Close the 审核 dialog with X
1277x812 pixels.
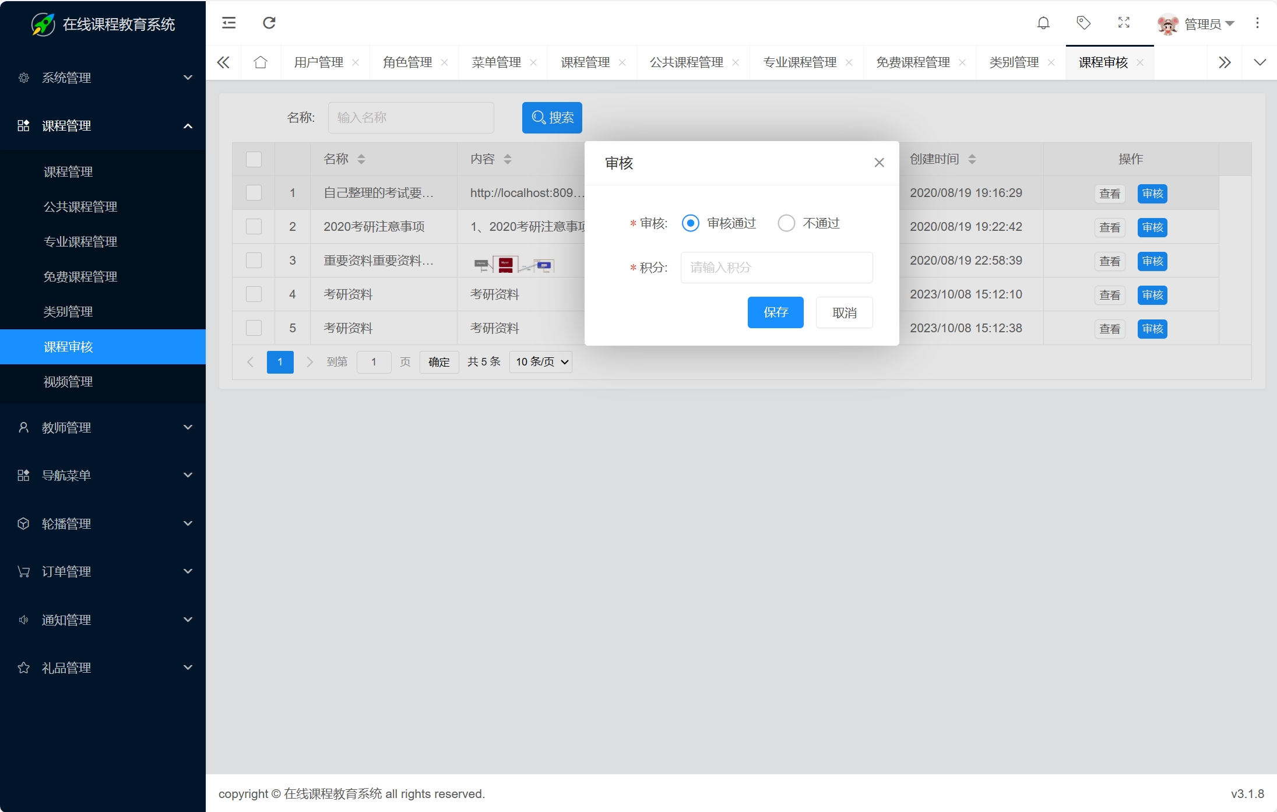[879, 163]
